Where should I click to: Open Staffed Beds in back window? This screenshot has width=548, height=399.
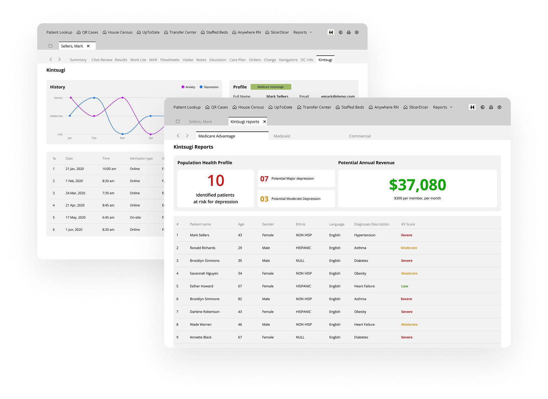(214, 32)
